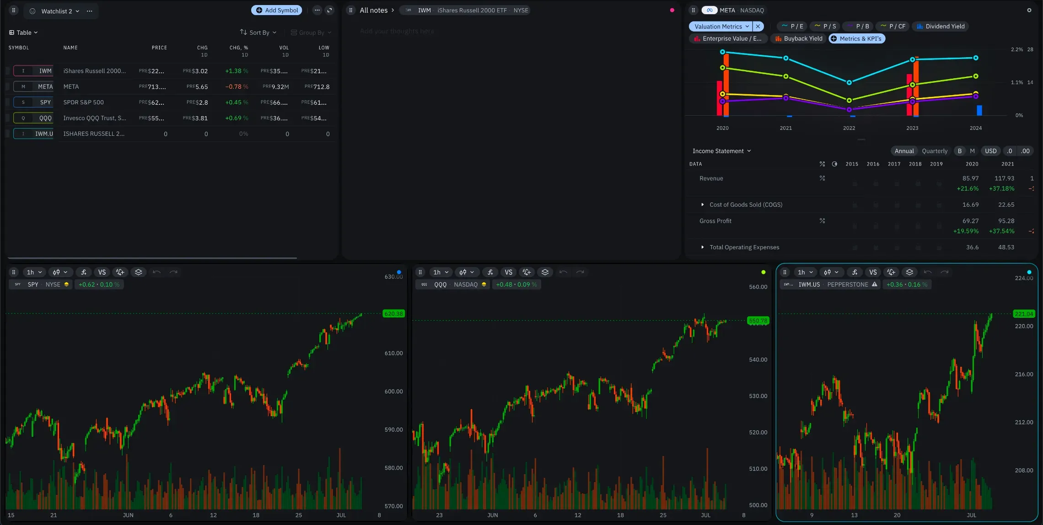Open the layers icon on the SPY chart
The height and width of the screenshot is (525, 1043).
139,272
